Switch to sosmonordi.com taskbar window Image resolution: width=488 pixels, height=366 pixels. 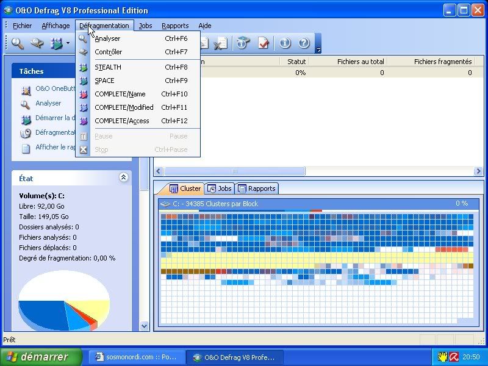(137, 357)
